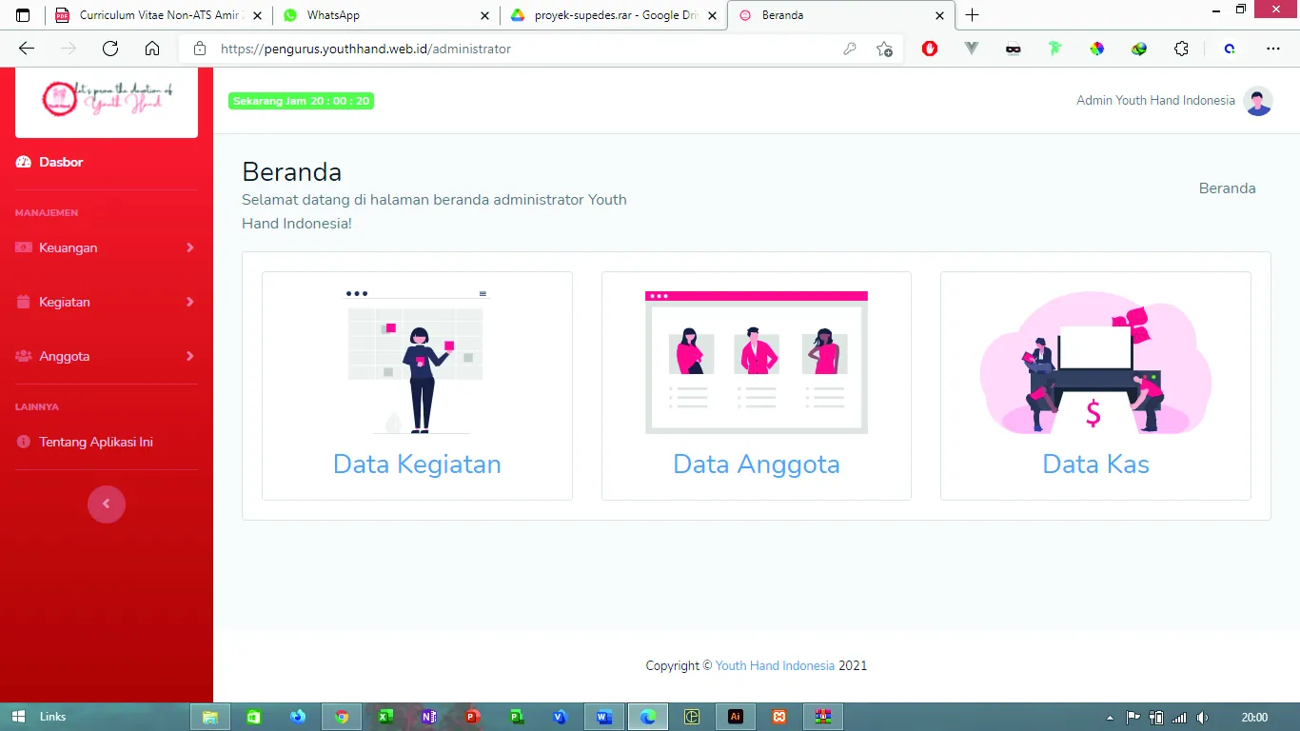Switch to the WhatsApp tab
Viewport: 1300px width, 731px height.
point(385,15)
